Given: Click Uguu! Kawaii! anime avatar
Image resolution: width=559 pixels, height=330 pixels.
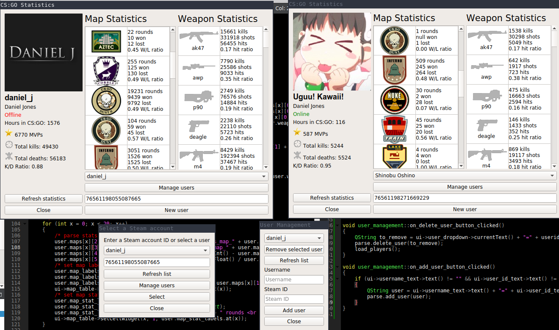Looking at the screenshot, I should click(332, 52).
